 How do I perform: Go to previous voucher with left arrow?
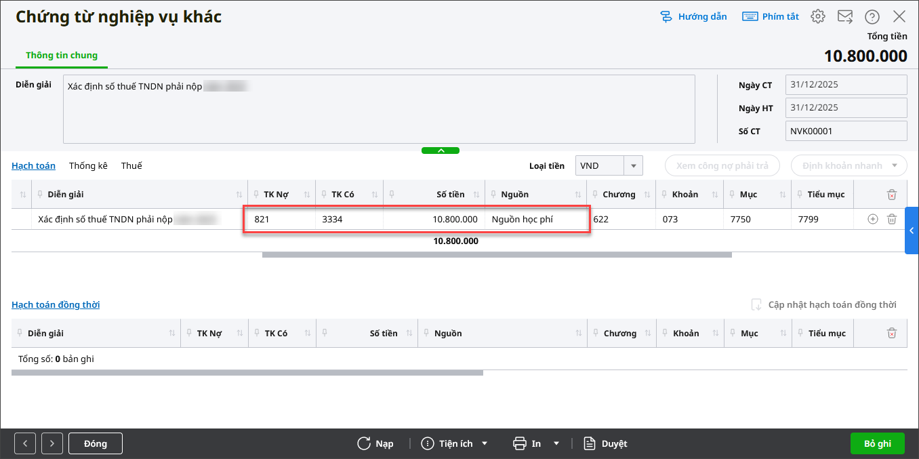click(x=25, y=443)
